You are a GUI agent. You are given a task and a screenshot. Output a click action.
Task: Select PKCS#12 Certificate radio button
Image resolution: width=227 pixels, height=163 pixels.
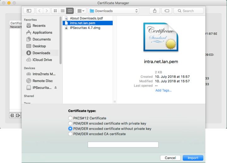[70, 118]
